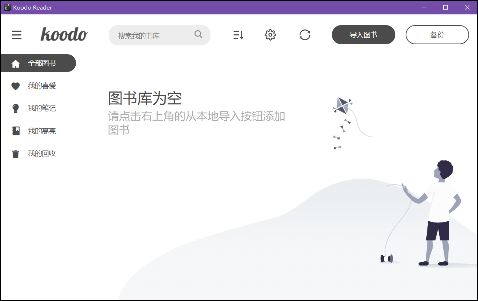Click the trash icon for 我的回收
Viewport: 478px width, 301px height.
[16, 154]
